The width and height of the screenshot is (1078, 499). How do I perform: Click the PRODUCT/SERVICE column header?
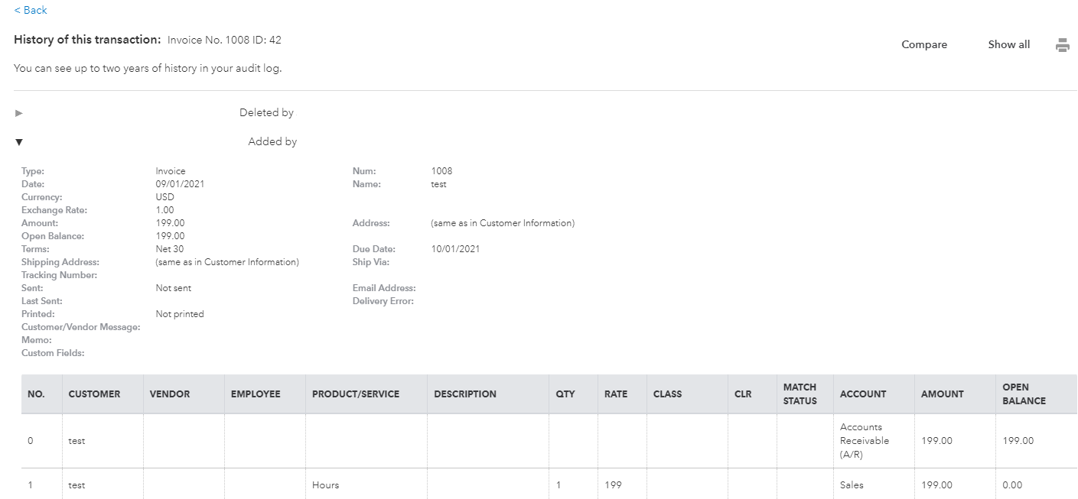click(x=355, y=394)
